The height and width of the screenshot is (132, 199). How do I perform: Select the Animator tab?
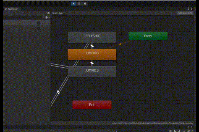pos(12,9)
